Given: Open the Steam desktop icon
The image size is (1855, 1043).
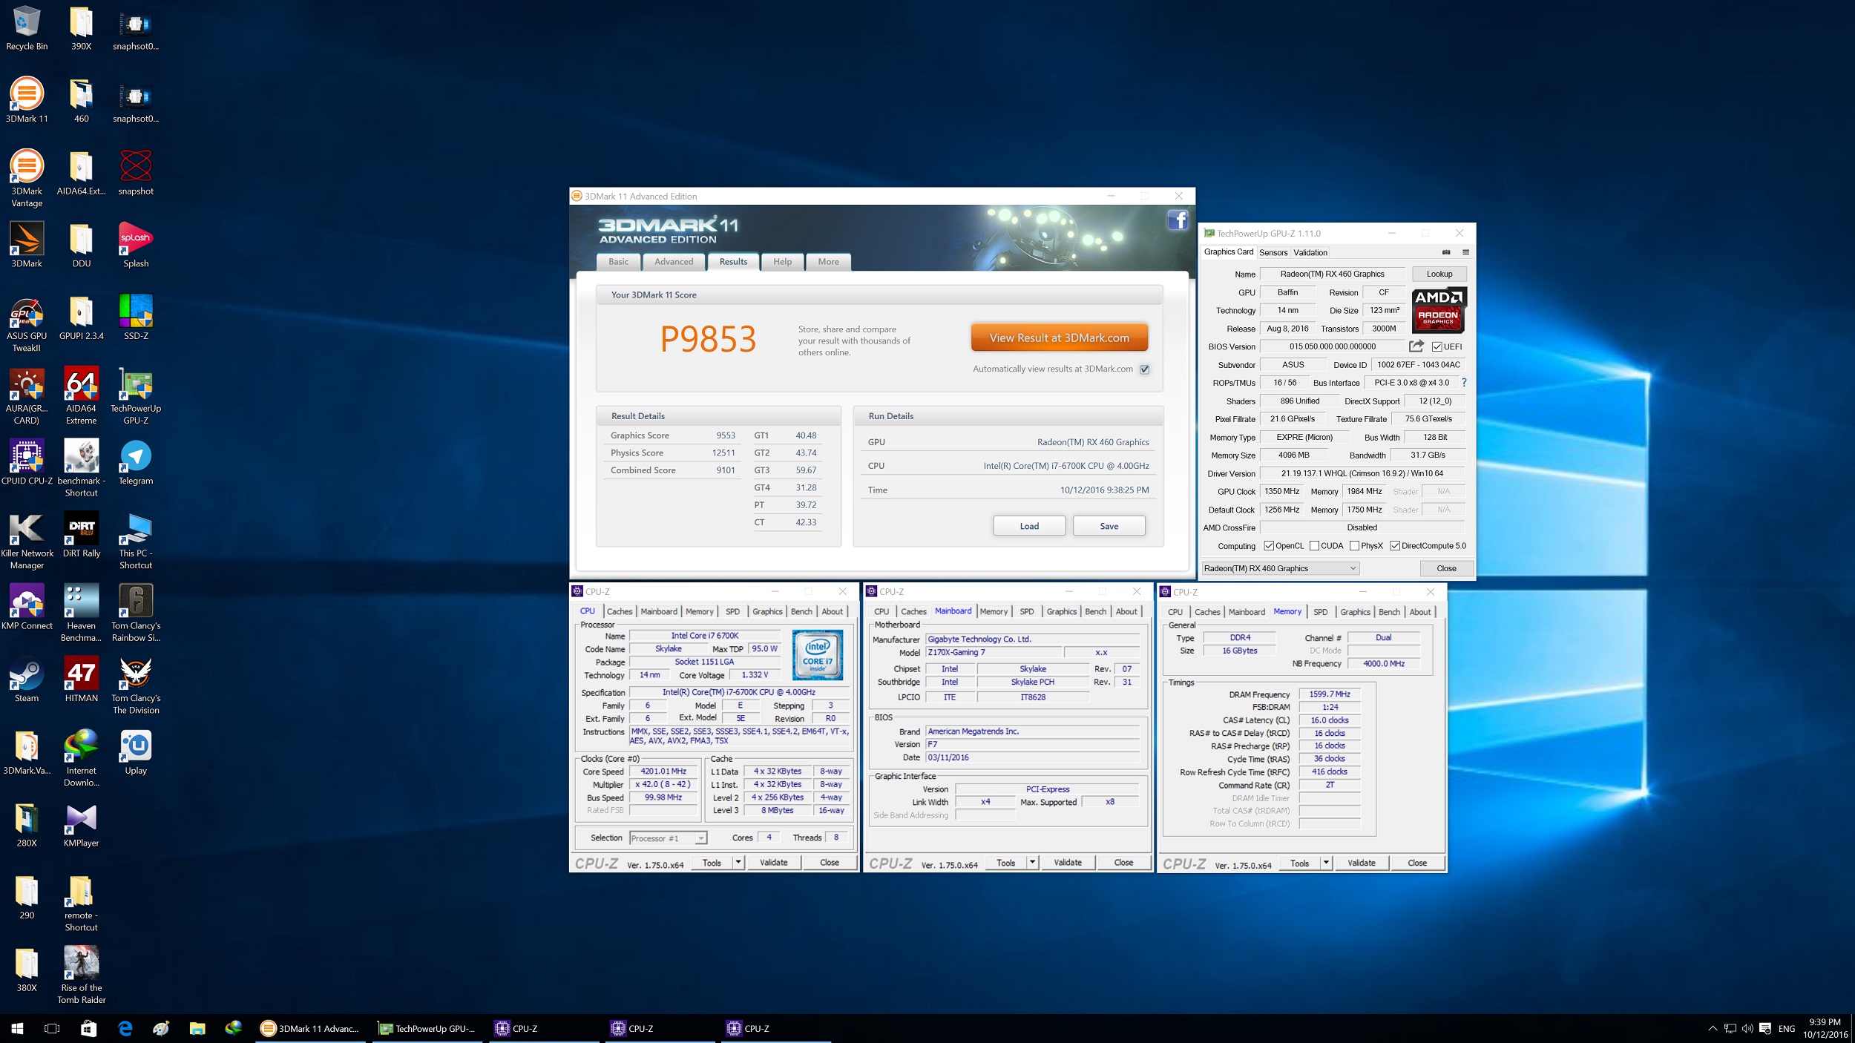Looking at the screenshot, I should [27, 680].
